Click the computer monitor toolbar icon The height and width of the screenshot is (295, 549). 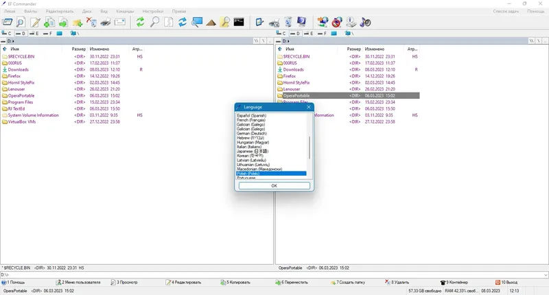[x=301, y=23]
